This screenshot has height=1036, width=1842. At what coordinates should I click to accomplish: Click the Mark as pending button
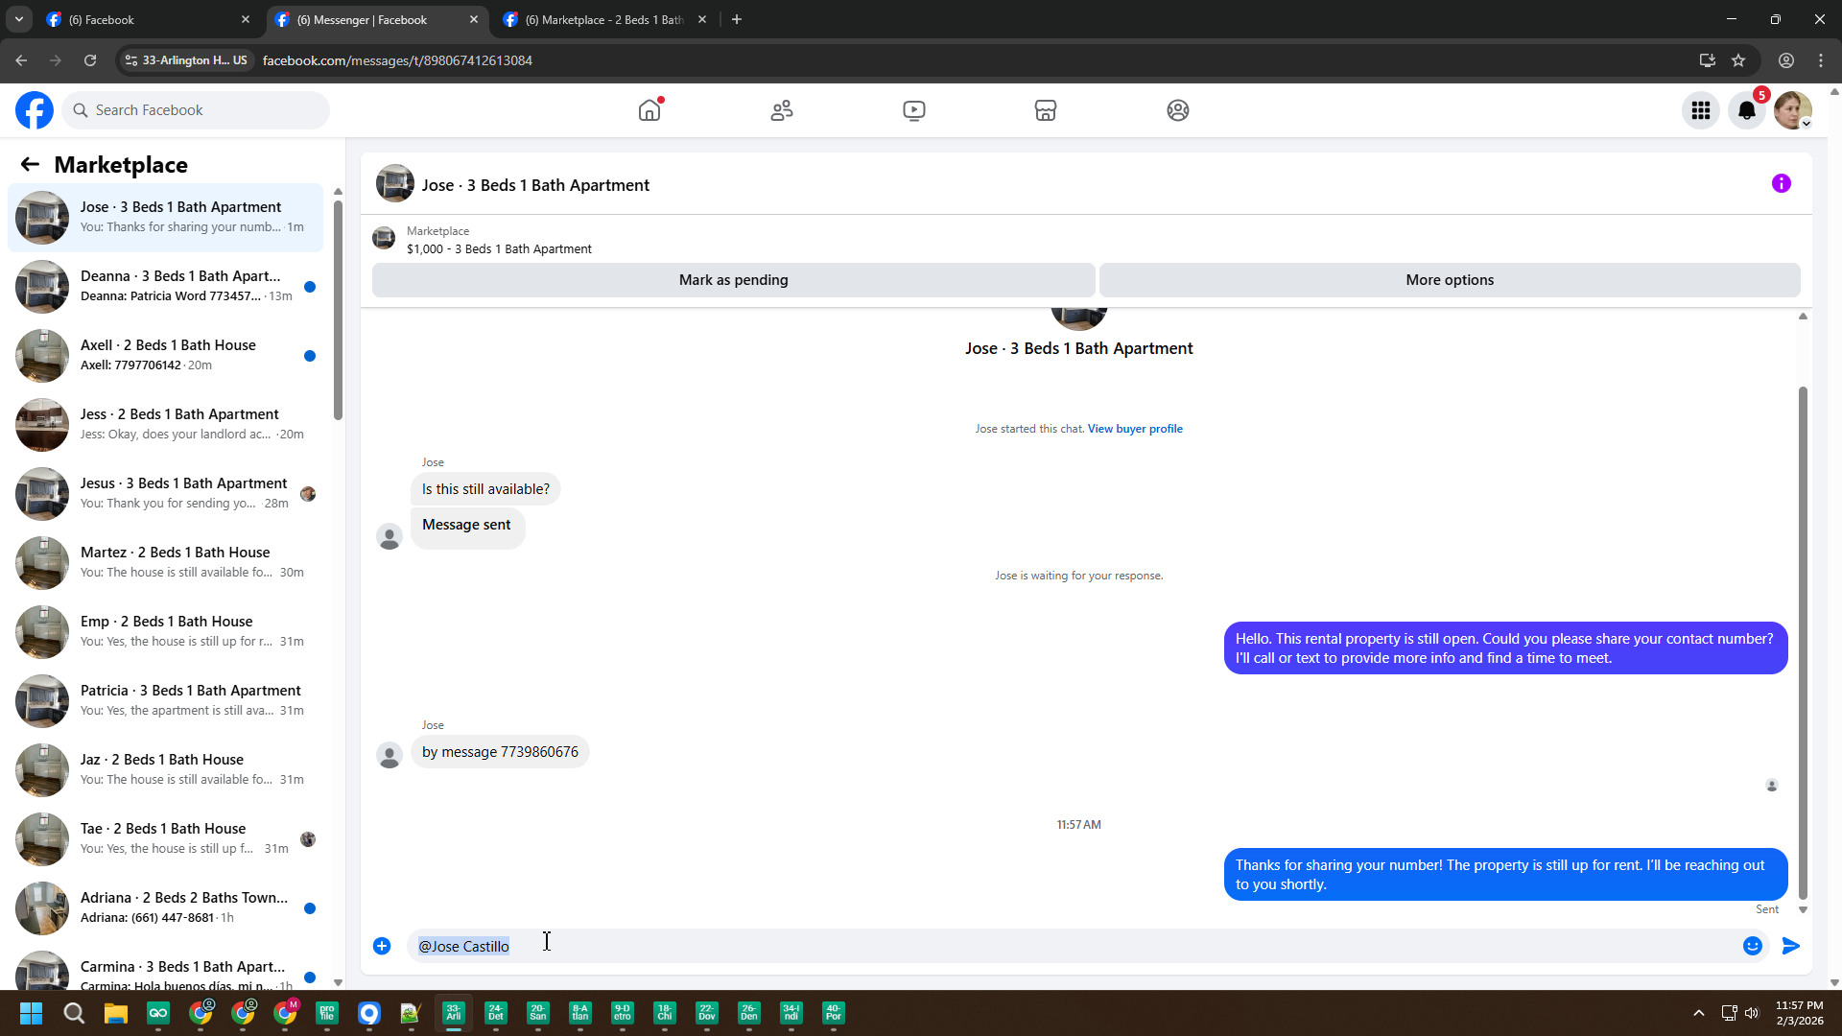click(x=733, y=280)
